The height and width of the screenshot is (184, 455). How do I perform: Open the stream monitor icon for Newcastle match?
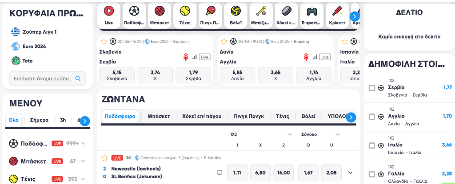point(220,173)
